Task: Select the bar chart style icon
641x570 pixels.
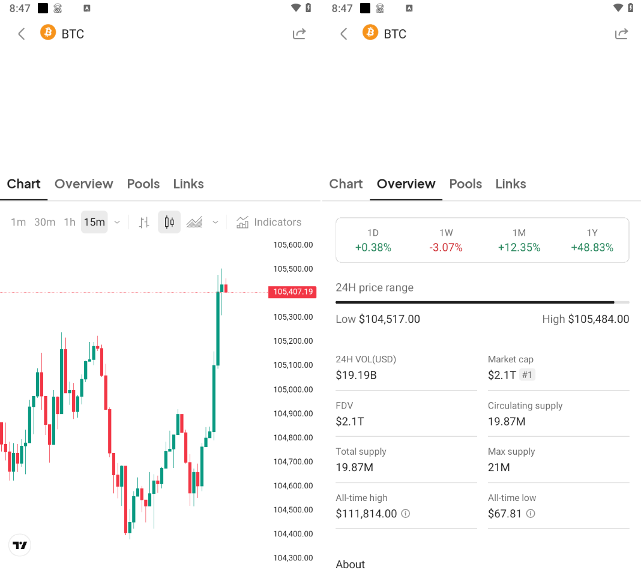Action: (144, 222)
